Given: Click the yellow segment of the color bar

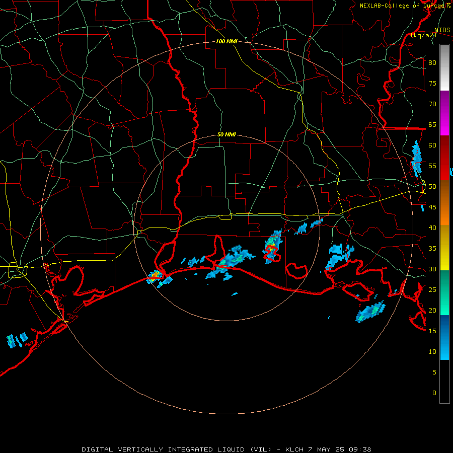Looking at the screenshot, I should pos(444,248).
